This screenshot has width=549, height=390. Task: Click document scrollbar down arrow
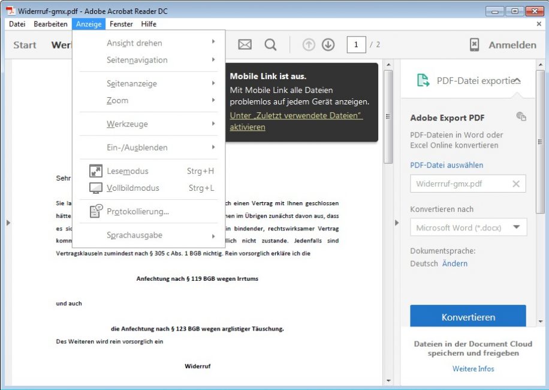tap(388, 380)
